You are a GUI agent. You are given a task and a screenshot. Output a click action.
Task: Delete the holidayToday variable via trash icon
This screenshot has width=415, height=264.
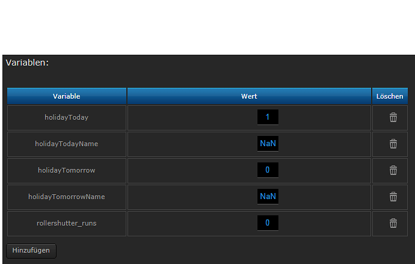pos(393,117)
